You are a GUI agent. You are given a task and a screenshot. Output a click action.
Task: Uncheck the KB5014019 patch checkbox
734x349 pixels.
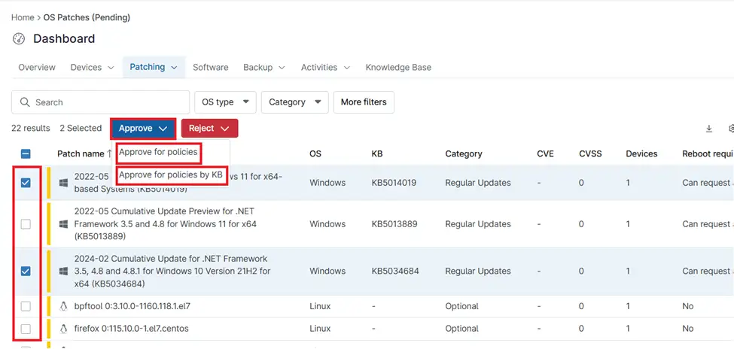26,183
